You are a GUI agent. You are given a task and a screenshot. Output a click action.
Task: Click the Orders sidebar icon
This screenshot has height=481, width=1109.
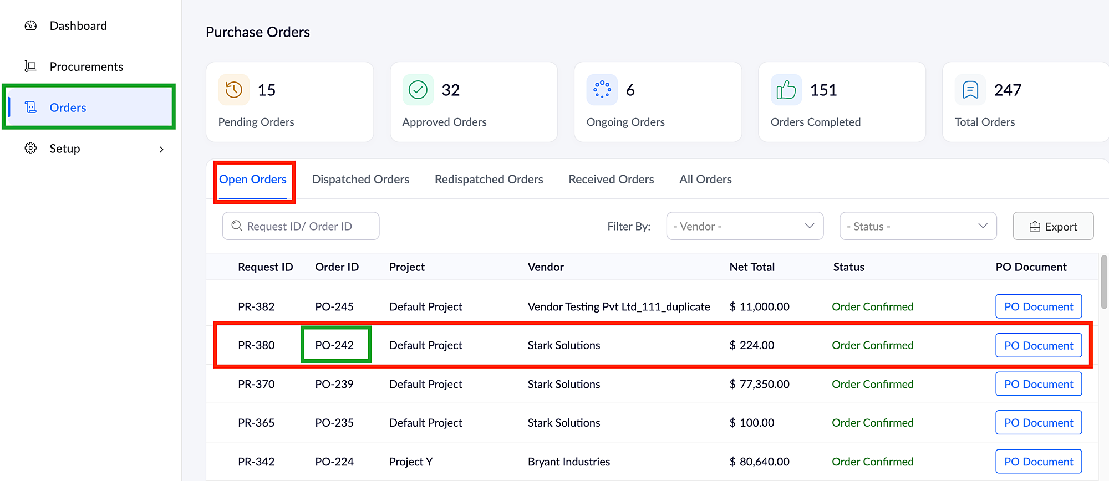31,108
